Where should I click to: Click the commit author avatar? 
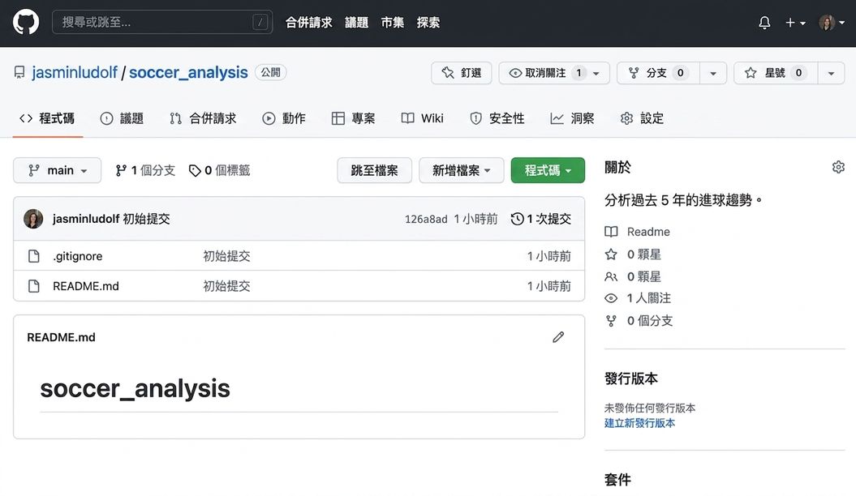point(33,219)
